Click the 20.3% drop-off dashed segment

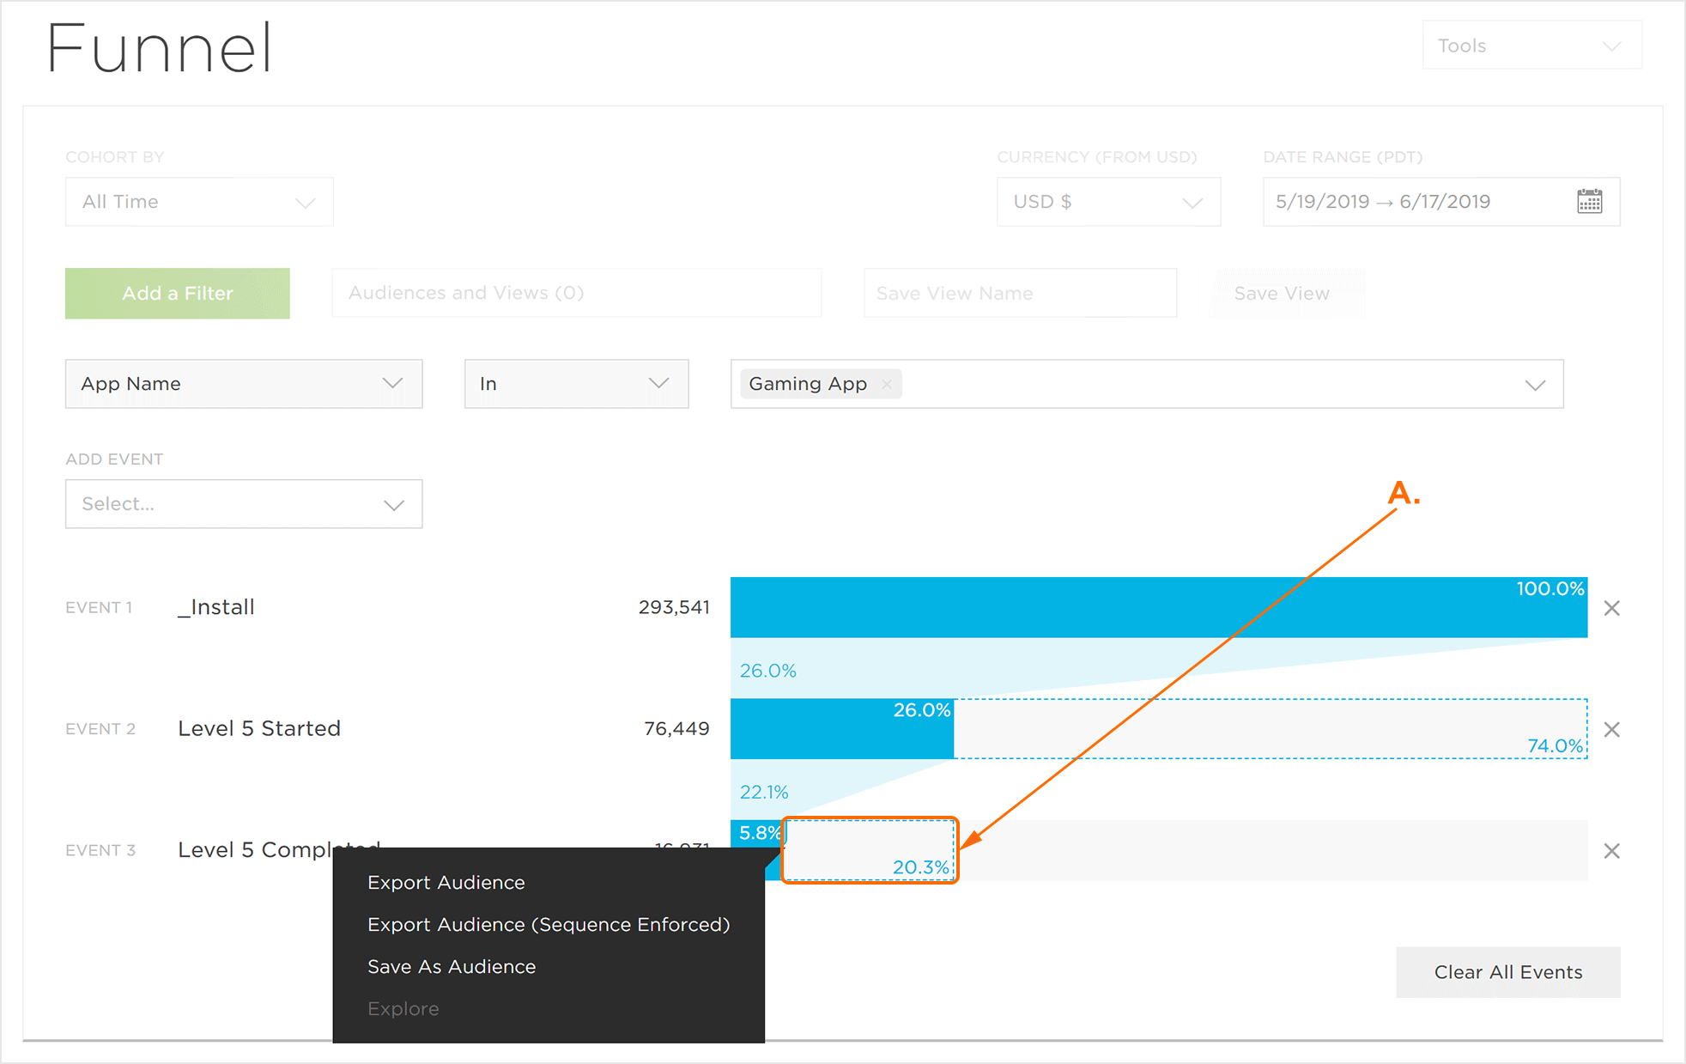click(x=870, y=850)
